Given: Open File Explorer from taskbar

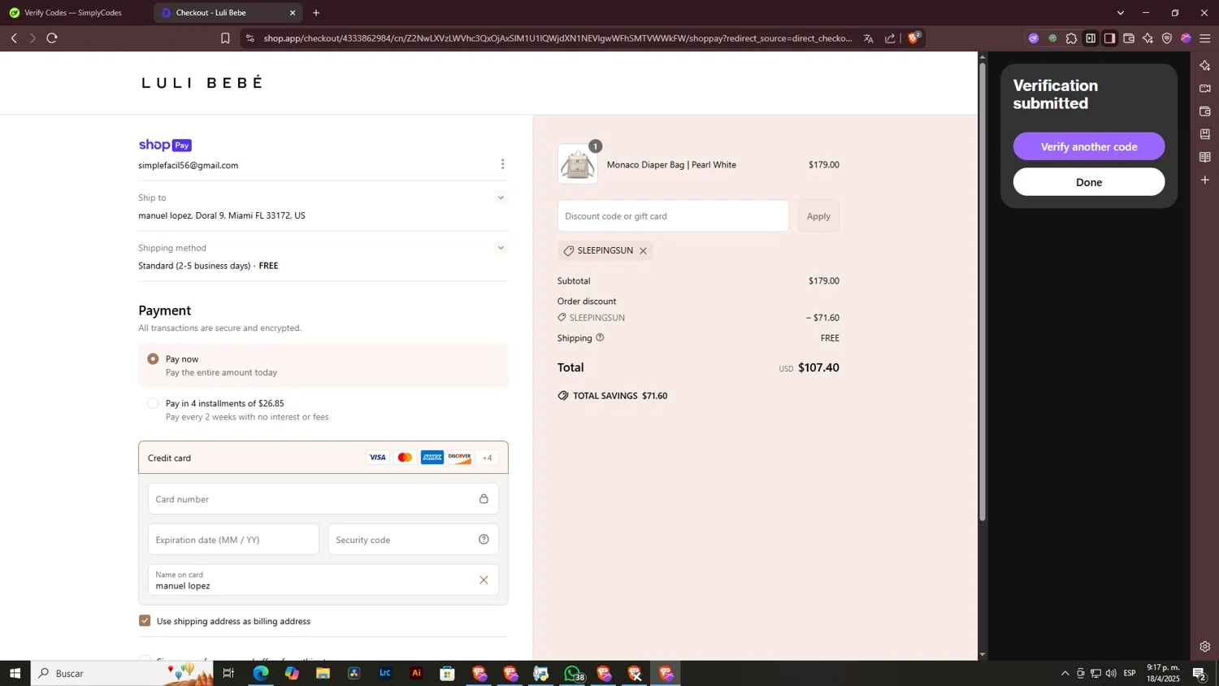Looking at the screenshot, I should pos(323,673).
